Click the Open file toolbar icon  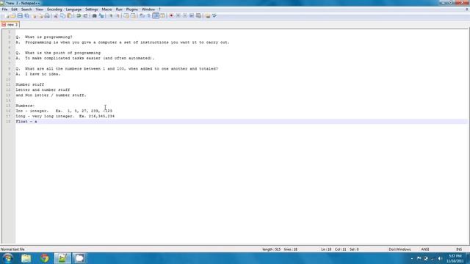point(13,15)
